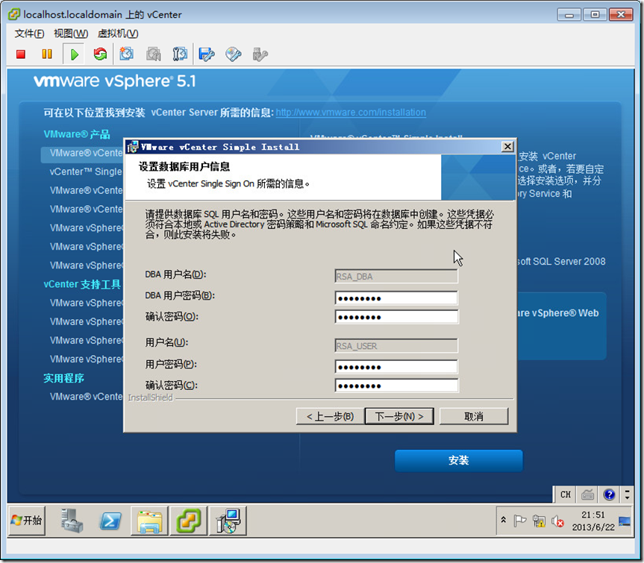The height and width of the screenshot is (563, 644).
Task: Click the revert to snapshot toolbar icon
Action: (x=154, y=54)
